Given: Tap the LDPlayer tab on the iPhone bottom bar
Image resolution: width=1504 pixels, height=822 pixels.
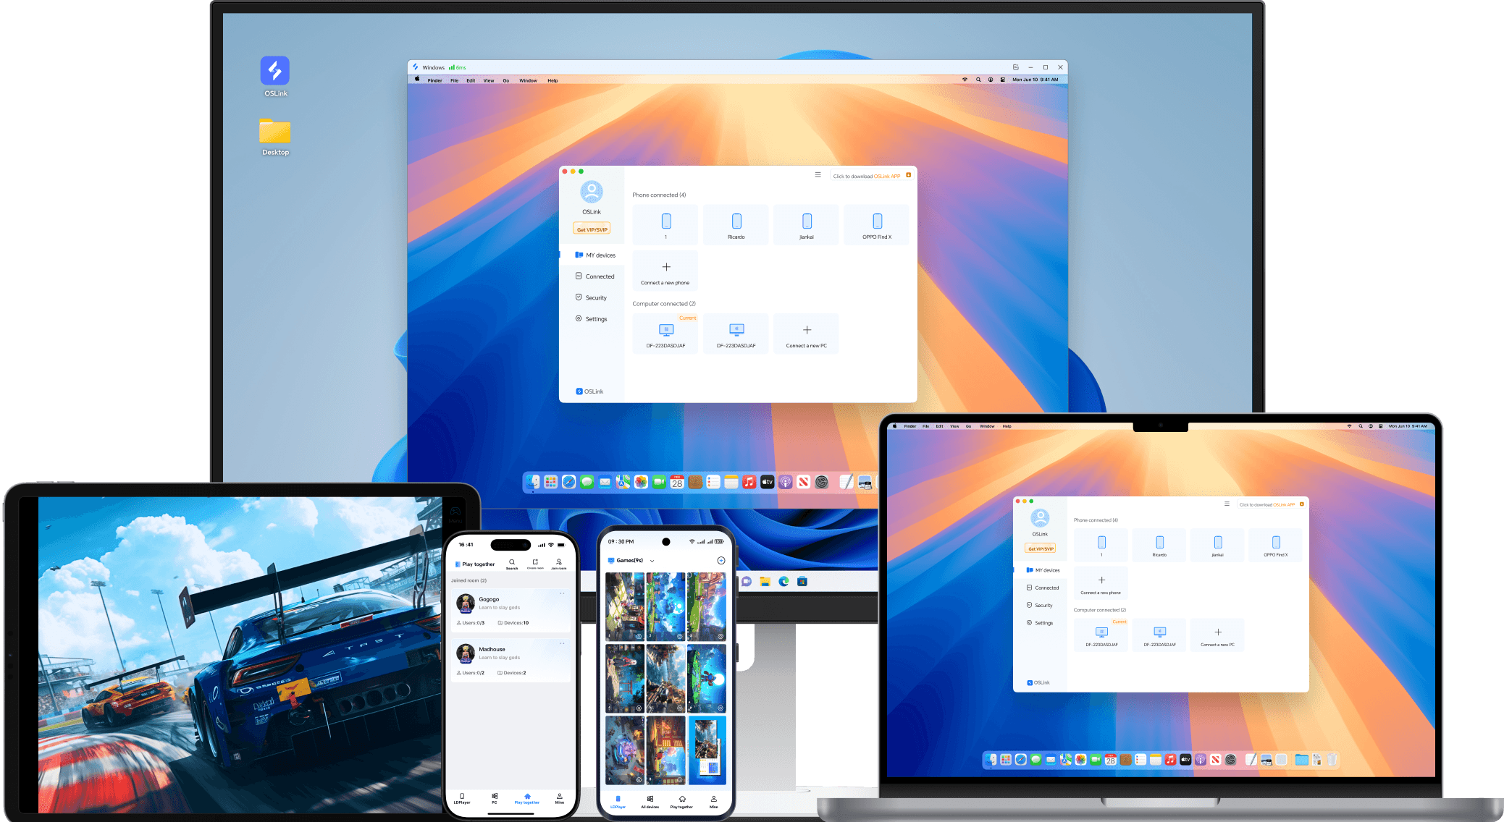Looking at the screenshot, I should pos(462,798).
